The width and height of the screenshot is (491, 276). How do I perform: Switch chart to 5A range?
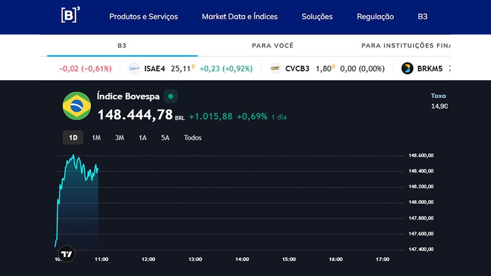coord(165,138)
